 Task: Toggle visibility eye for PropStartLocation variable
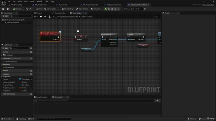pyautogui.click(x=31, y=88)
